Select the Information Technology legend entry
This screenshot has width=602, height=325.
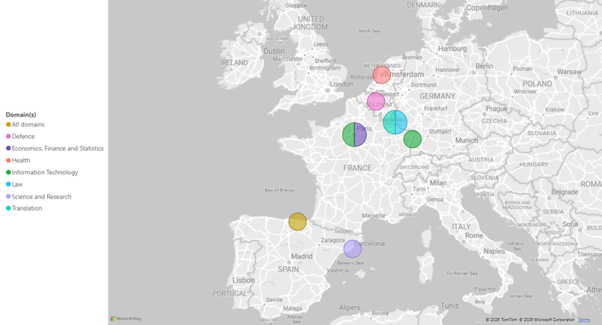(x=42, y=172)
